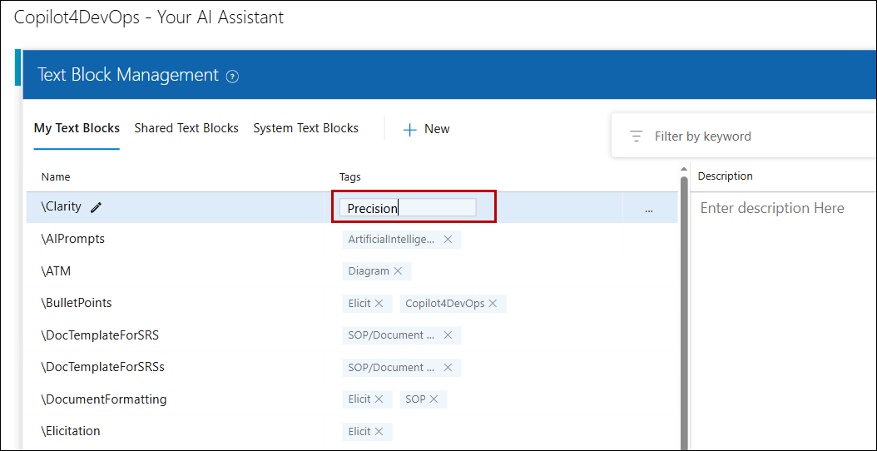Image resolution: width=877 pixels, height=451 pixels.
Task: Remove the Copilot4DevOps tag from \BulletPoints
Action: (x=493, y=303)
